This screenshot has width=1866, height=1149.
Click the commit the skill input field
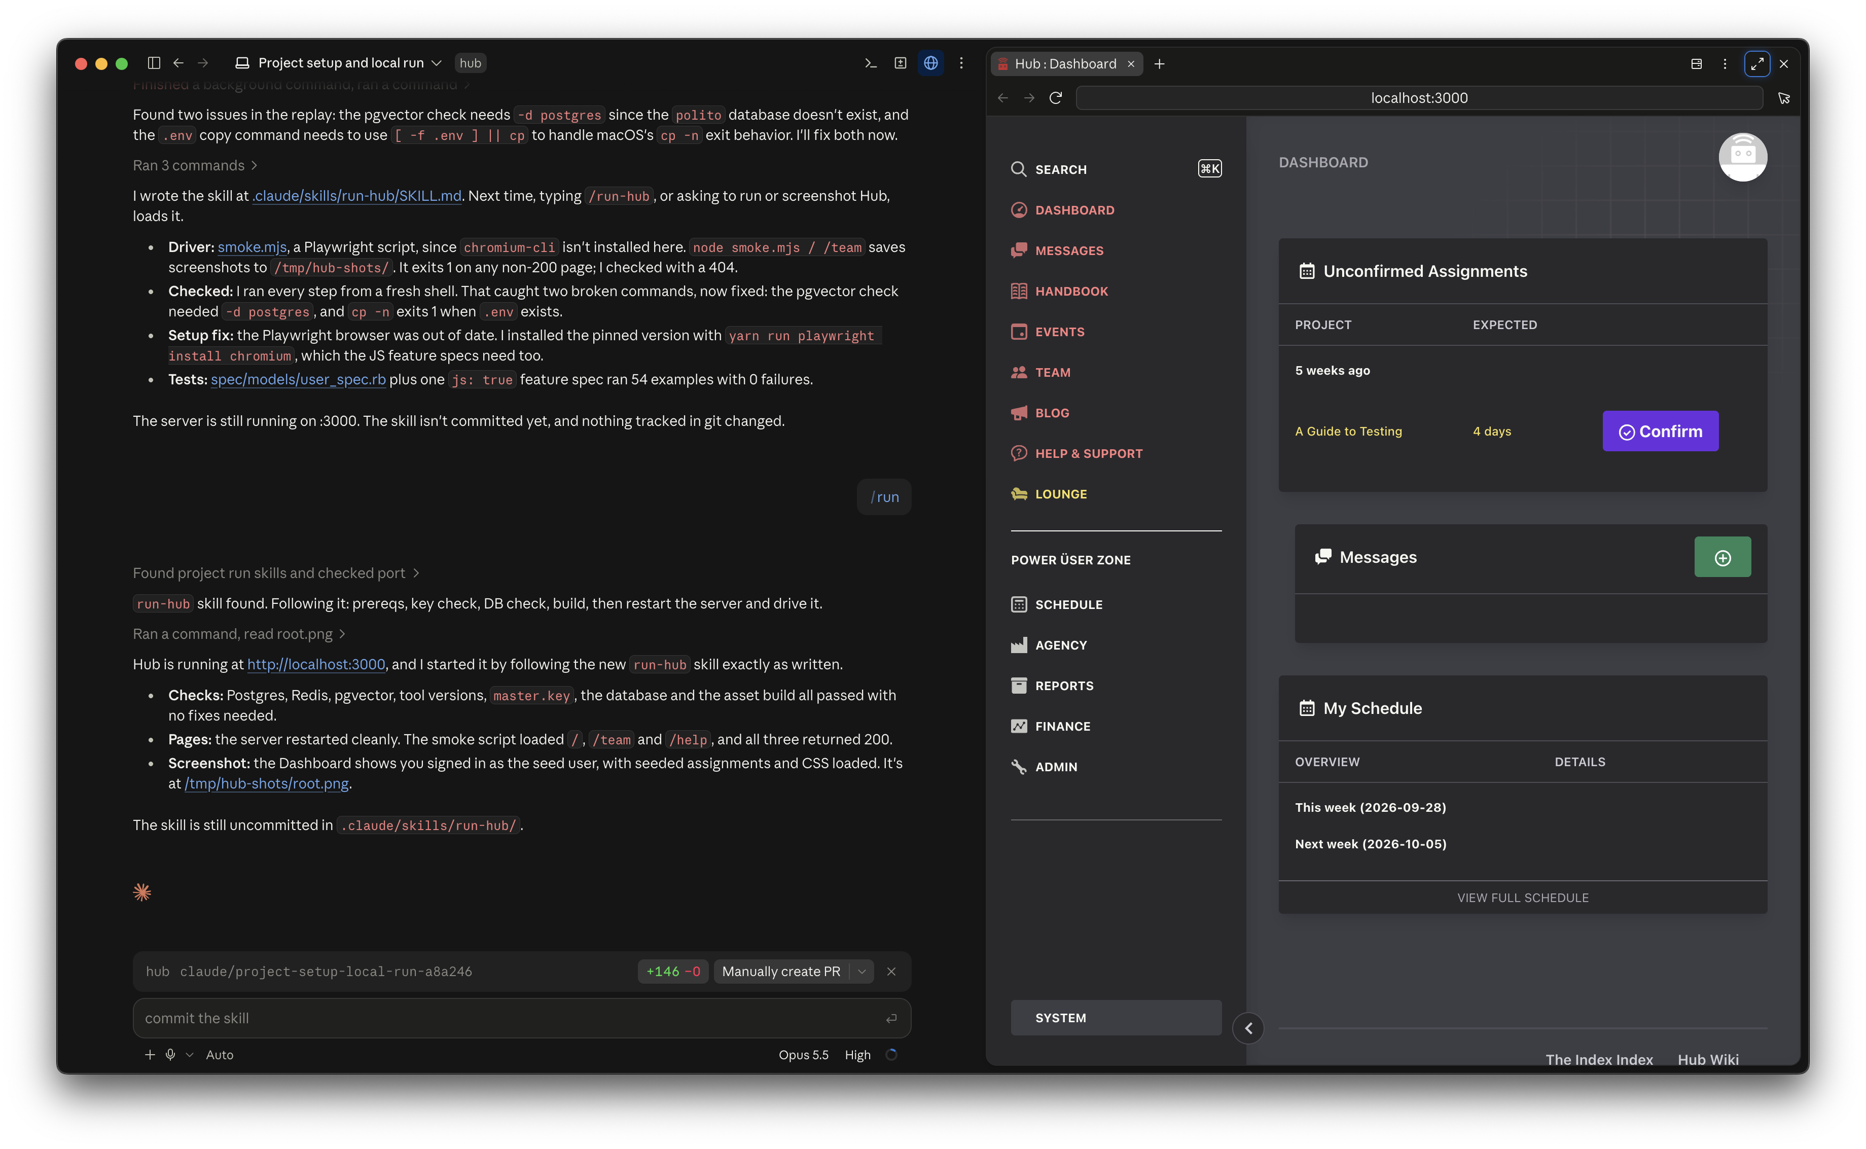click(x=522, y=1018)
